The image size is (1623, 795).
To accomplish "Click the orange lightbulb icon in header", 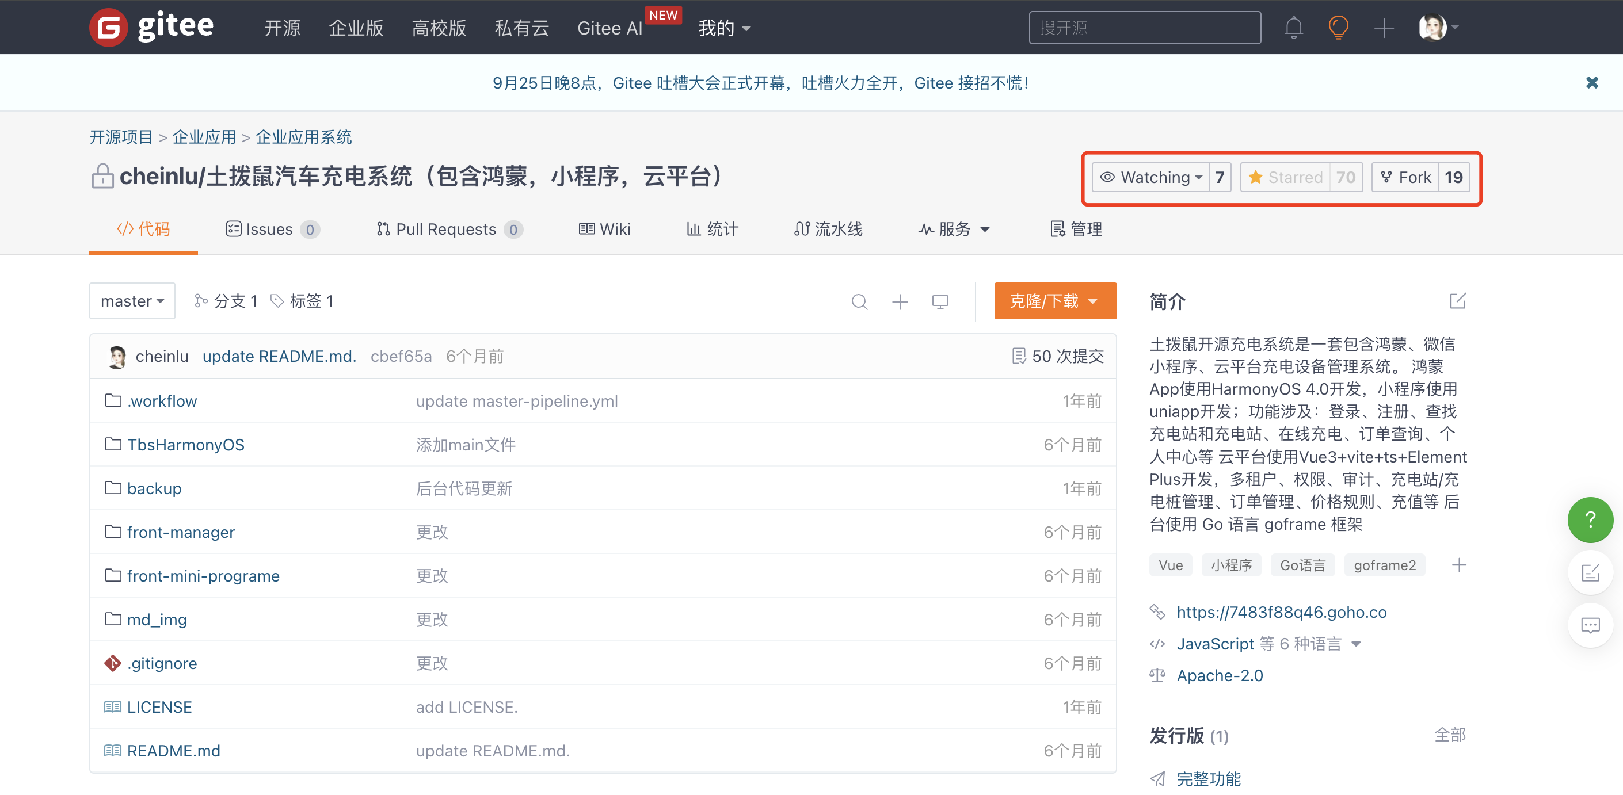I will pyautogui.click(x=1338, y=28).
